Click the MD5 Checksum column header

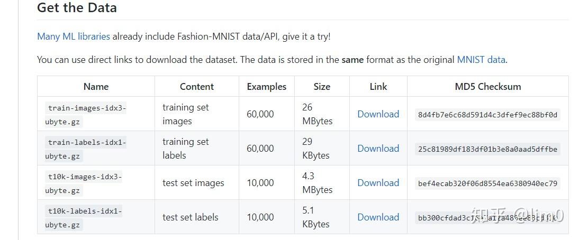click(x=487, y=87)
